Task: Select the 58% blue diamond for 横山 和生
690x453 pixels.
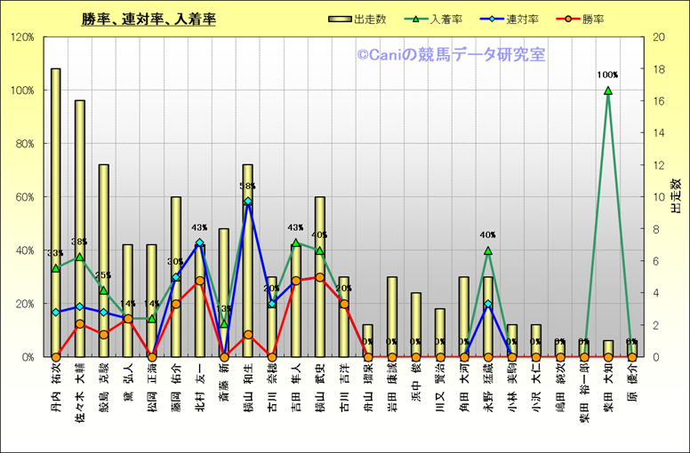Action: tap(248, 202)
